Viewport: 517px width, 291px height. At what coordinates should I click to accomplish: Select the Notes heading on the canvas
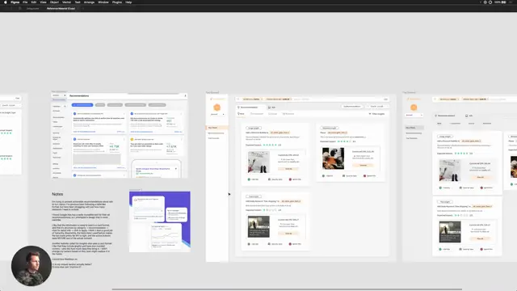[x=57, y=194]
